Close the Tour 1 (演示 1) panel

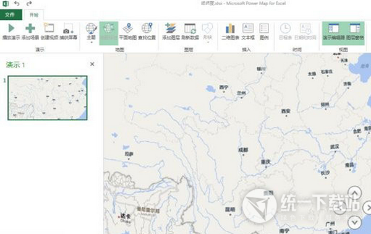click(92, 64)
